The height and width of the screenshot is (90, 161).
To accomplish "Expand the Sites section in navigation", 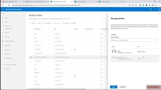I will point(24,22).
